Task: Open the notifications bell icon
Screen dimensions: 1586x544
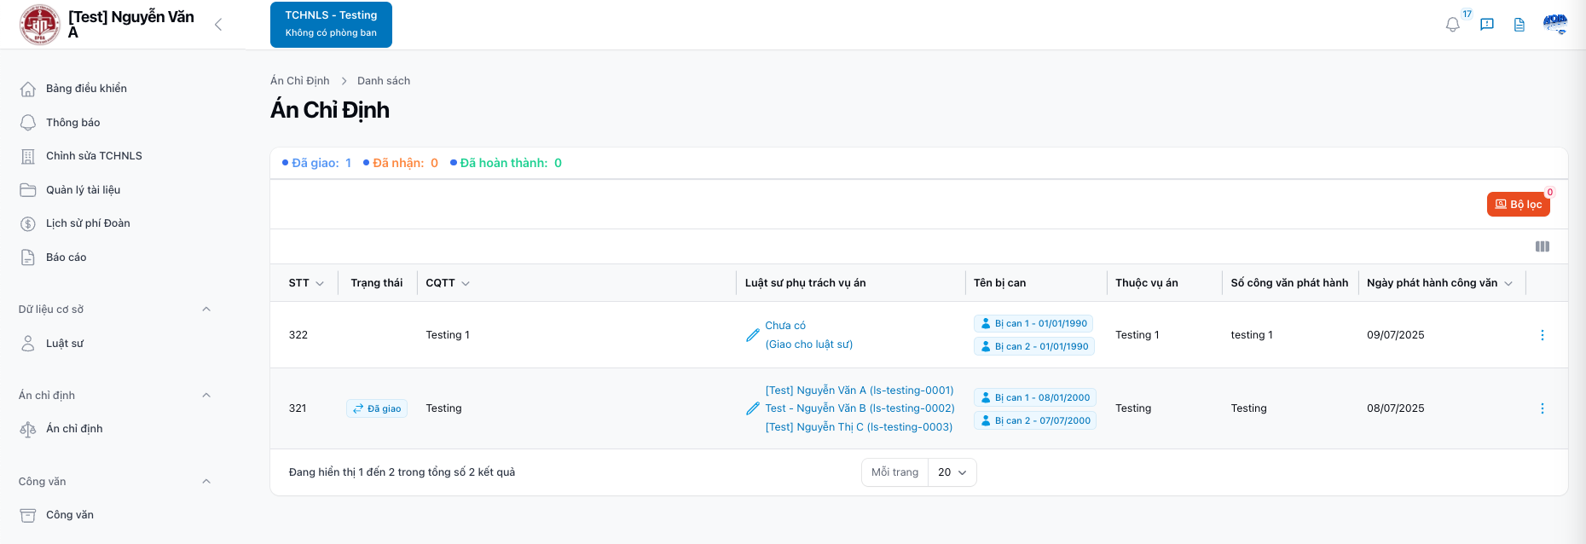Action: 1453,25
